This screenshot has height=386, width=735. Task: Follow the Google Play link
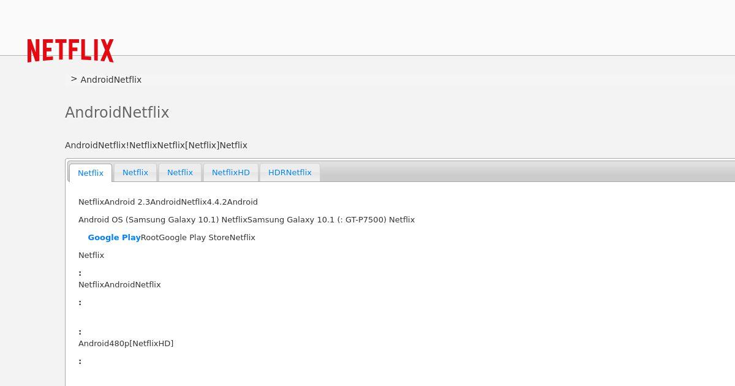click(114, 237)
